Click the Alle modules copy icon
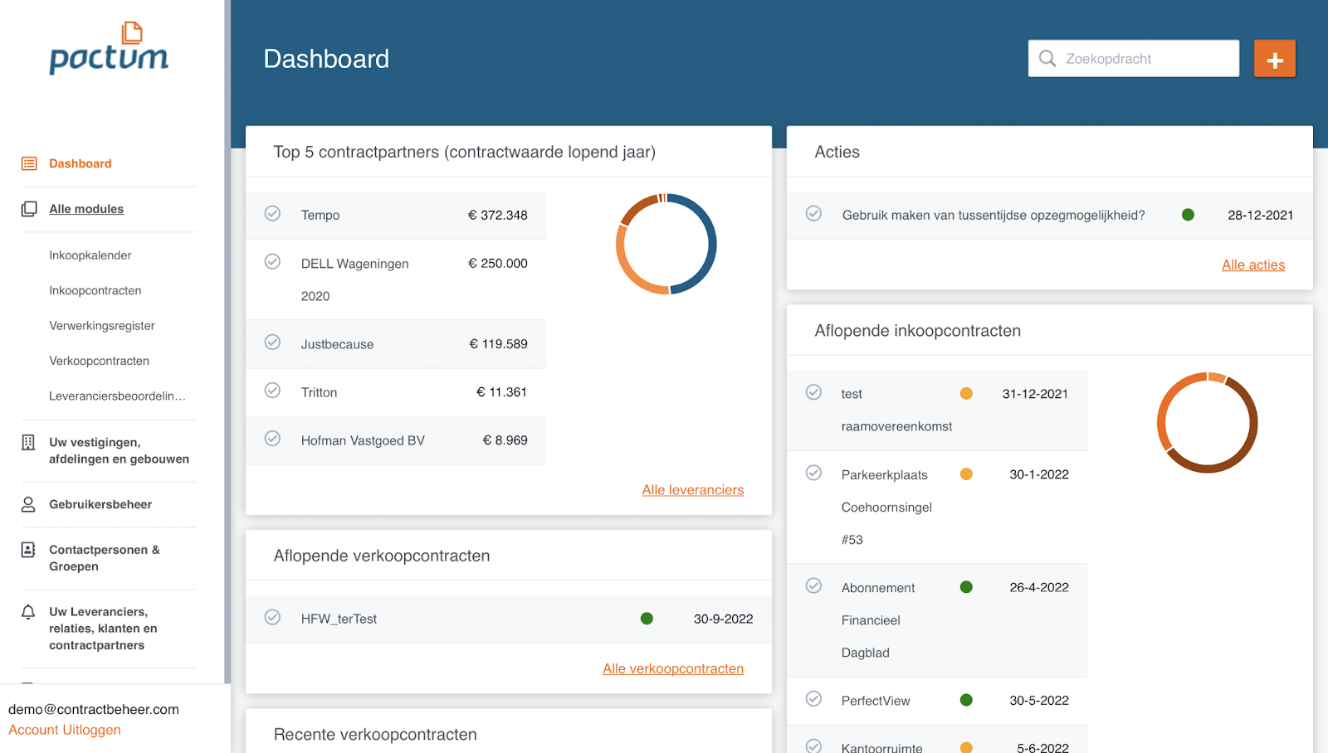The image size is (1328, 753). [x=28, y=208]
